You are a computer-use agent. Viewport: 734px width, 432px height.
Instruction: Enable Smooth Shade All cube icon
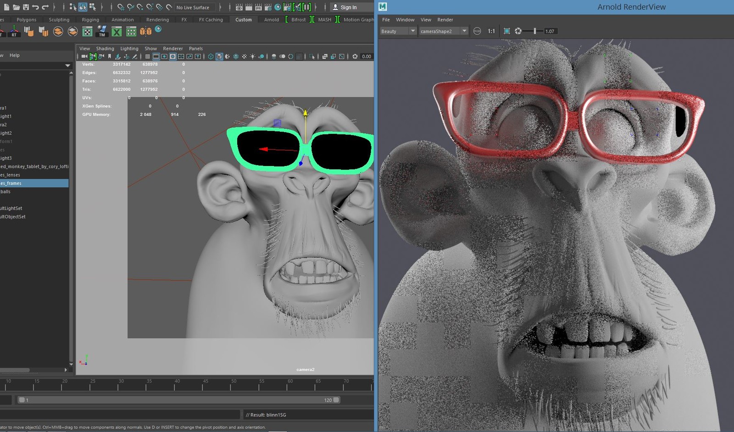point(219,56)
